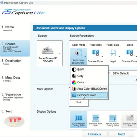Click the Previous button

(x=95, y=134)
